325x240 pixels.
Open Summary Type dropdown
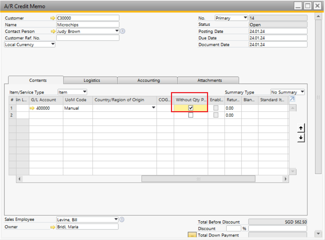[302, 92]
